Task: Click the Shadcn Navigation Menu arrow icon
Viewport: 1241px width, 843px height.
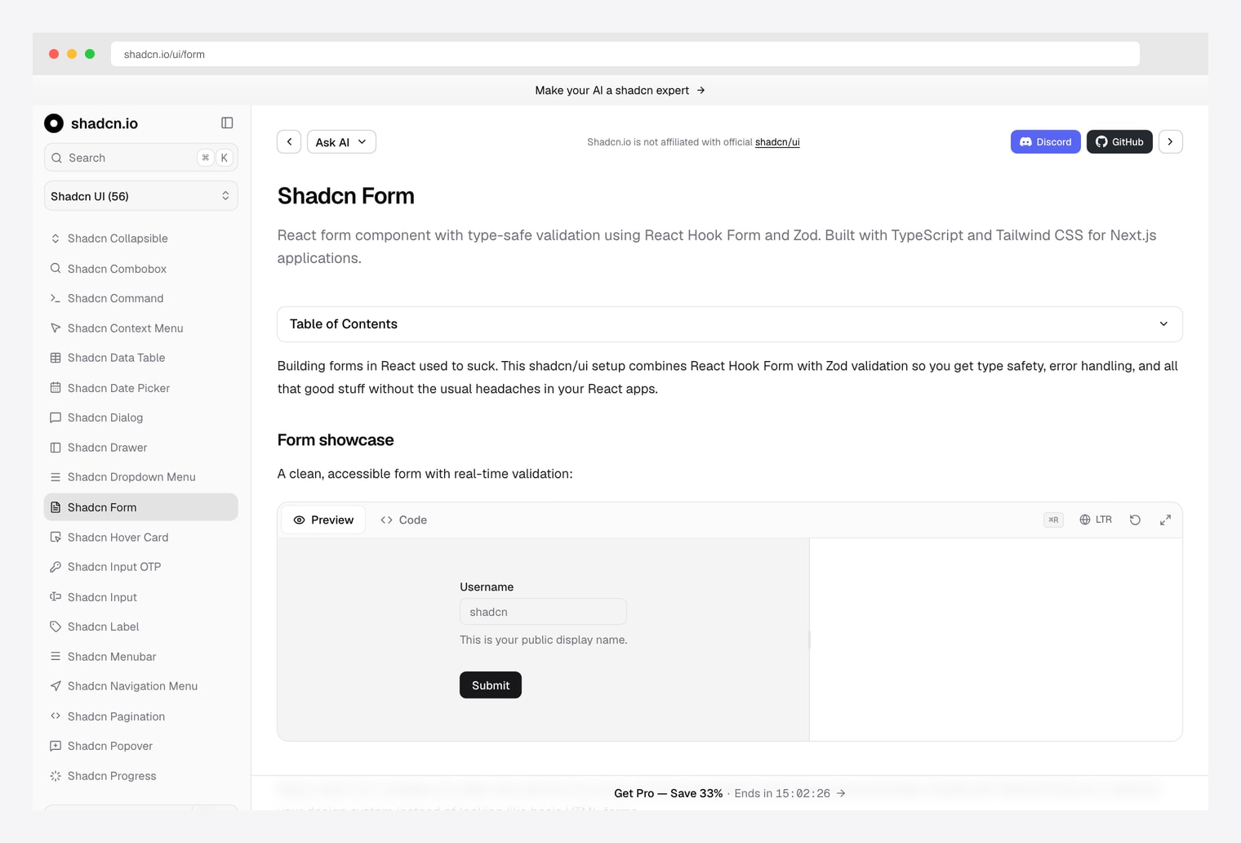Action: 56,686
